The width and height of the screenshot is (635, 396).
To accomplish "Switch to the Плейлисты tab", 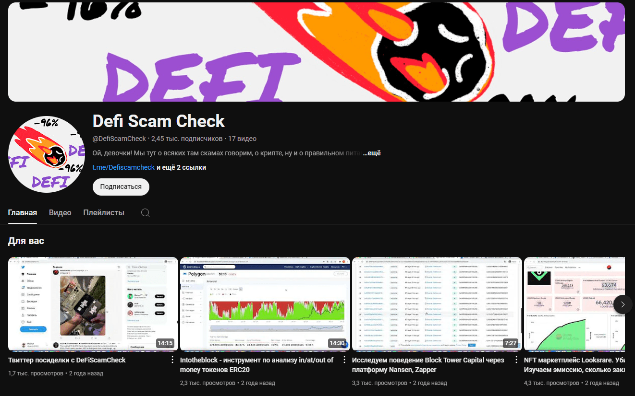I will point(104,213).
